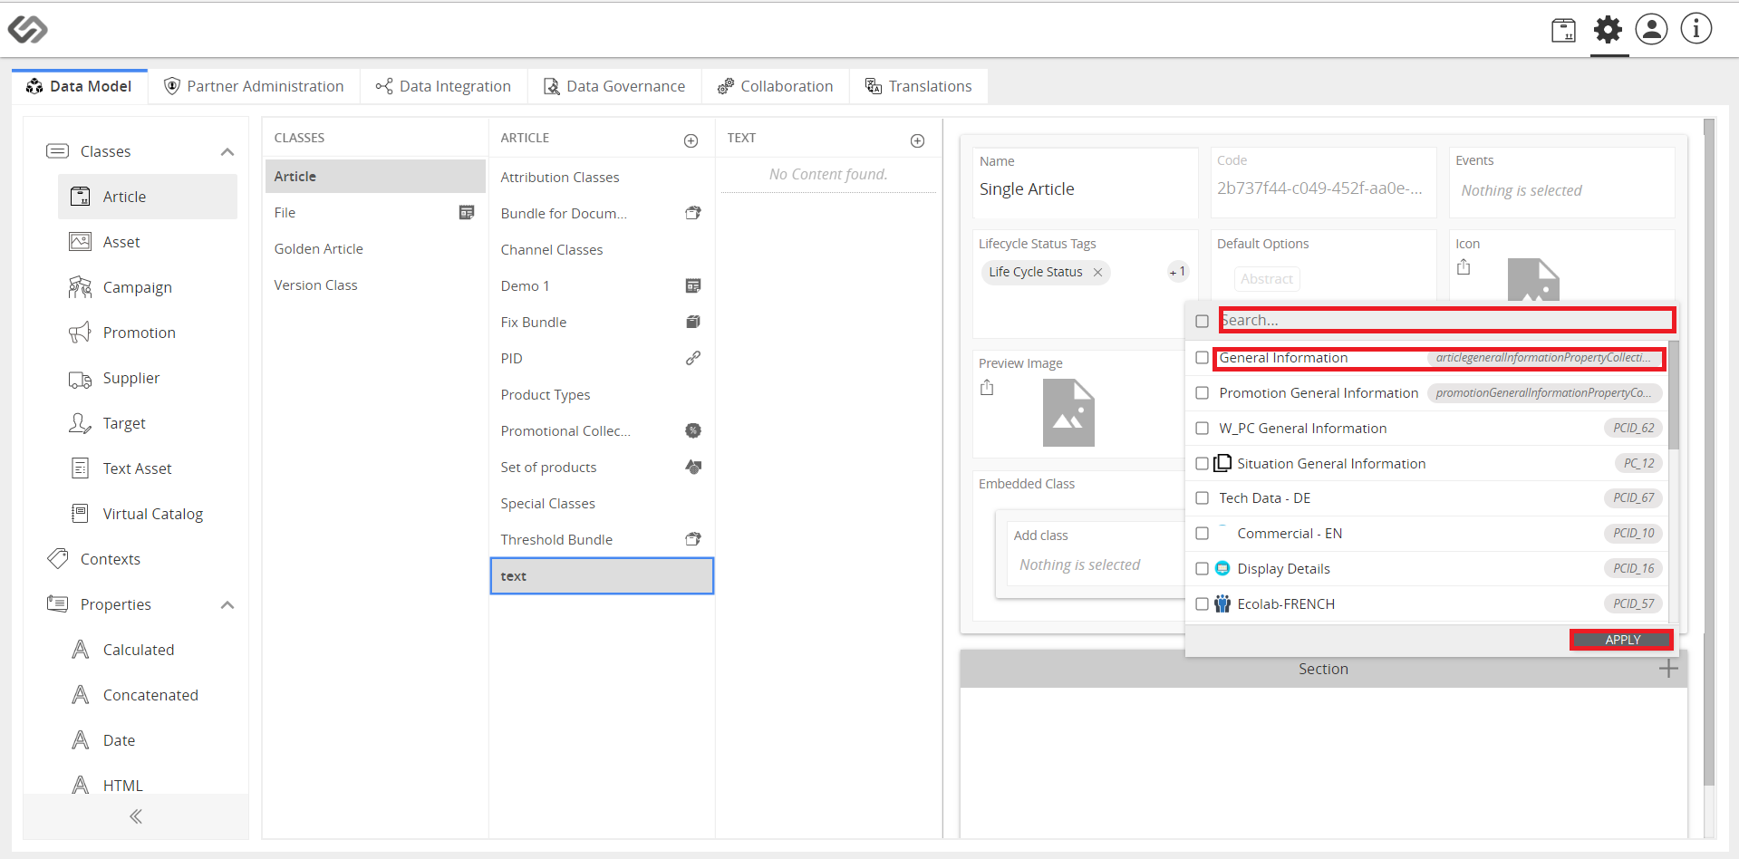Switch to Collaboration tab
This screenshot has width=1739, height=859.
click(776, 86)
